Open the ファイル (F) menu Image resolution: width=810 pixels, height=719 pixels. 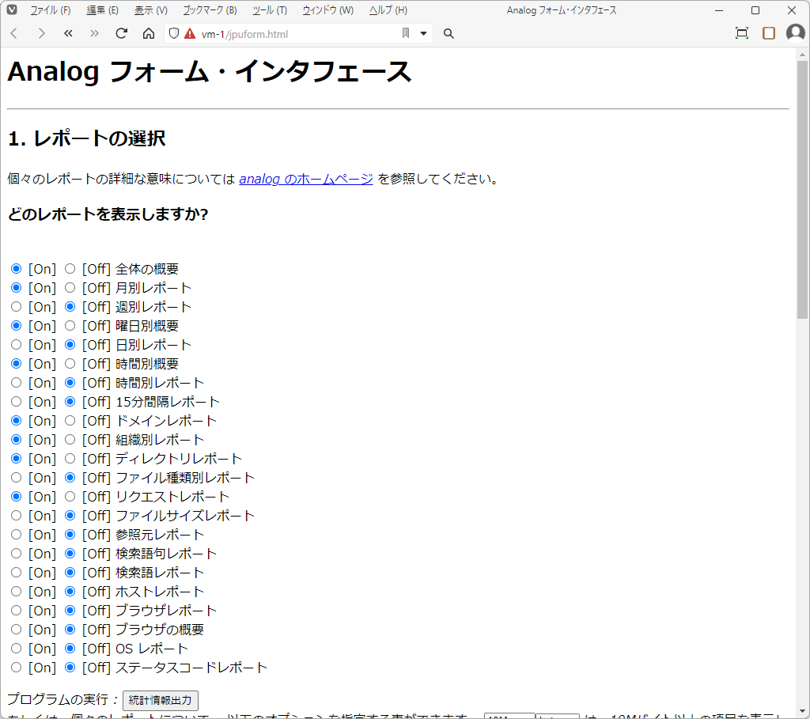pos(50,10)
